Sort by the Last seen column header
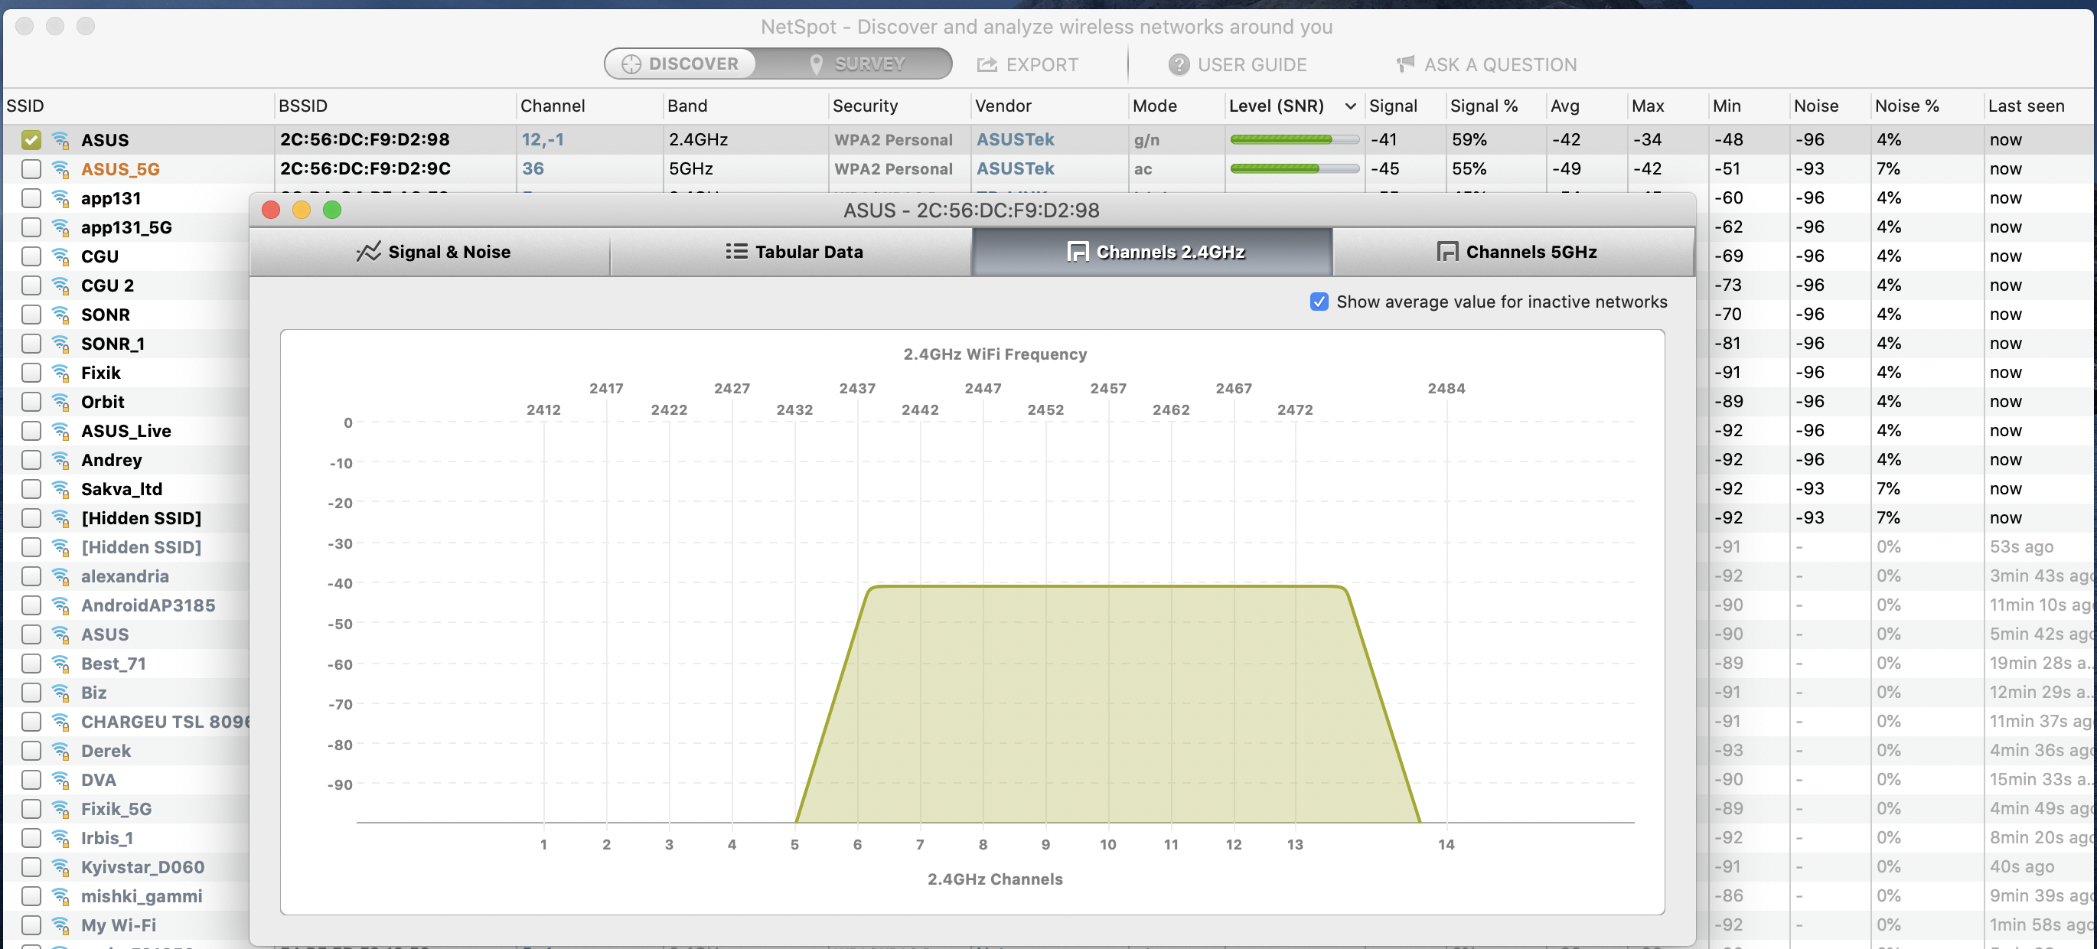 [x=2039, y=106]
